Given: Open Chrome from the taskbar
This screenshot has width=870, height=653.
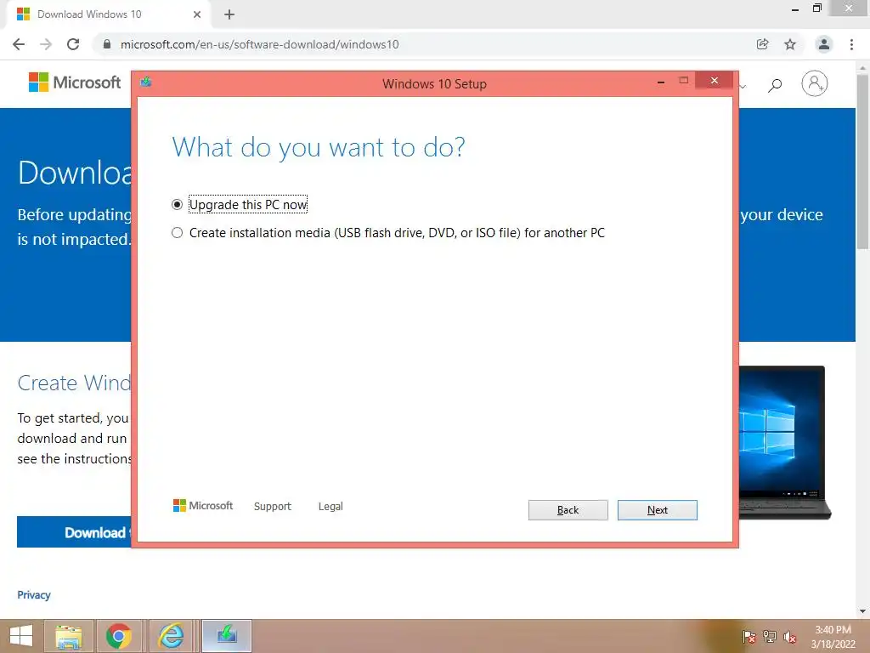Looking at the screenshot, I should coord(119,636).
